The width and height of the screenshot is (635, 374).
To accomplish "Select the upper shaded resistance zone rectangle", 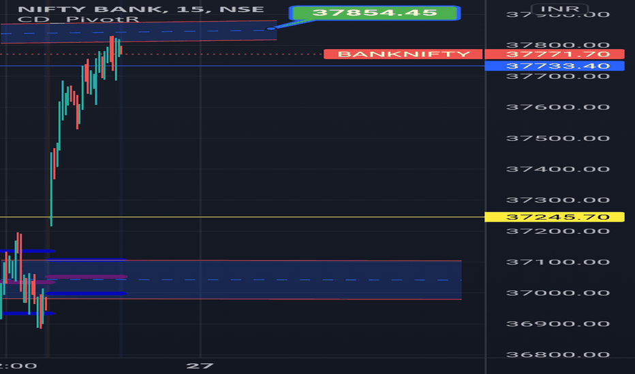I will point(138,31).
